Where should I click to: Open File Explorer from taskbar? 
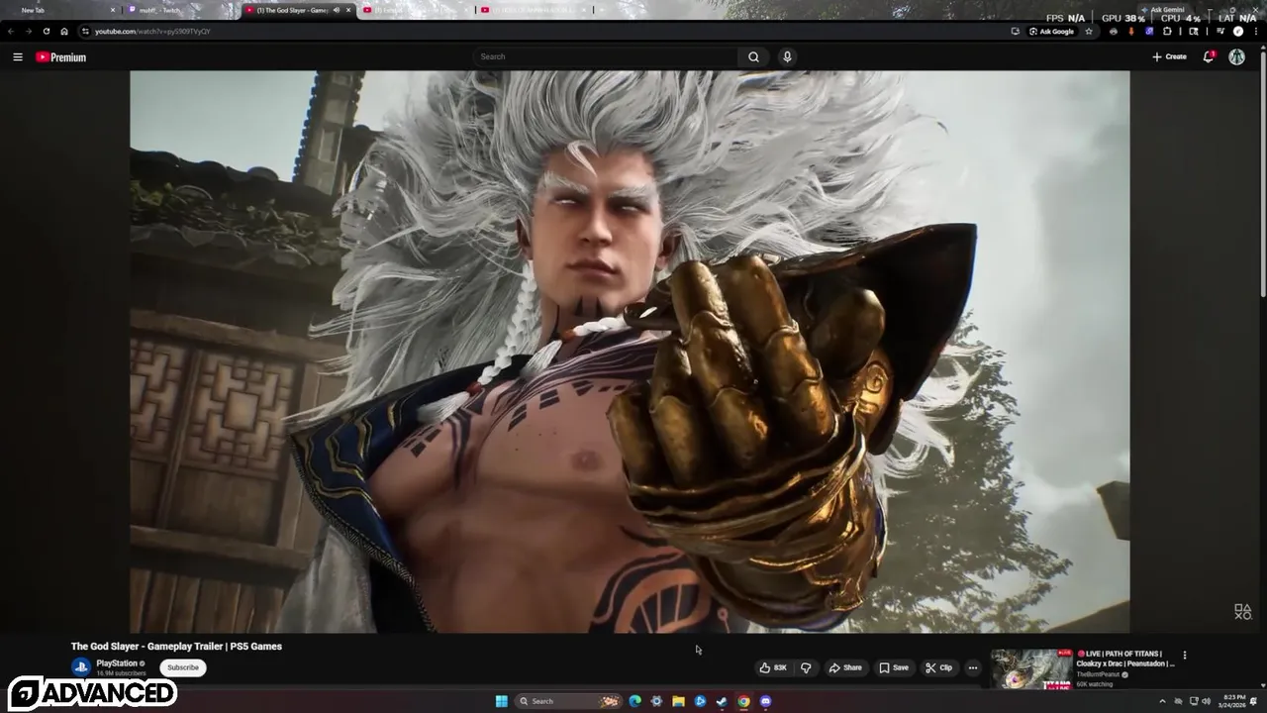click(x=678, y=701)
